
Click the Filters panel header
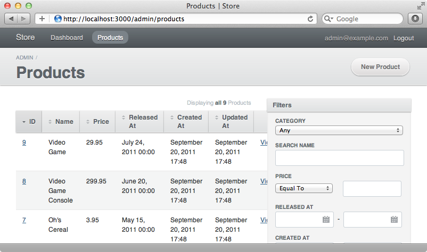[339, 105]
